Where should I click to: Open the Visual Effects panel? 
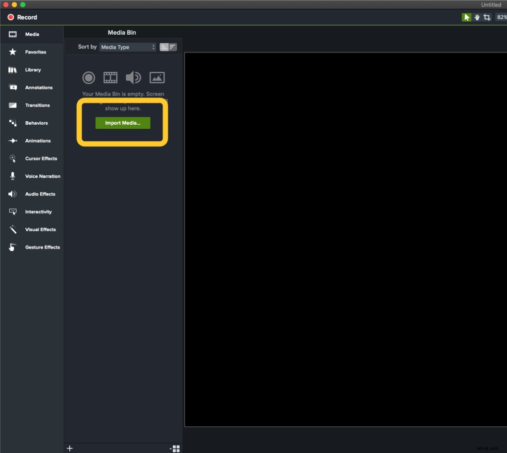(12, 229)
